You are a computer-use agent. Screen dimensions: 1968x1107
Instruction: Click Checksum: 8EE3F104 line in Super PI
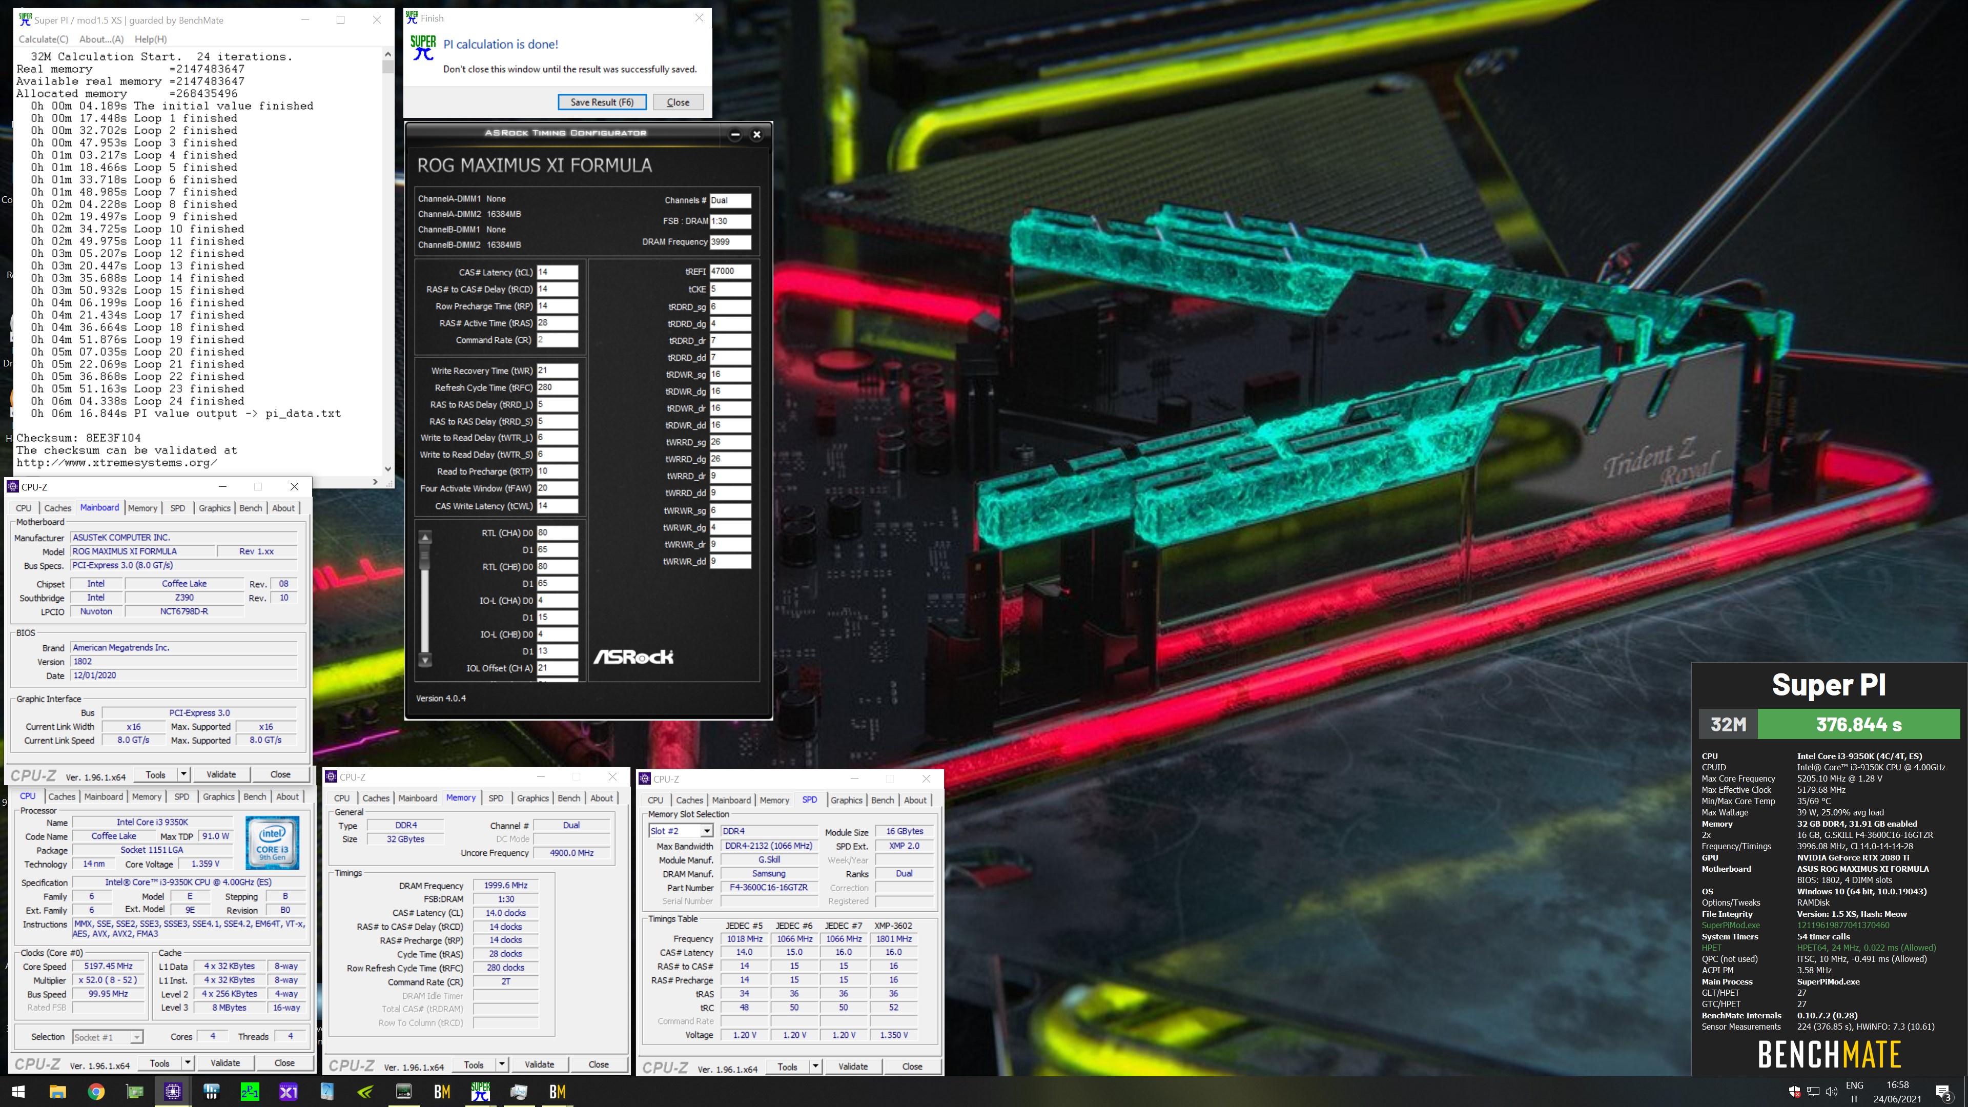(79, 438)
